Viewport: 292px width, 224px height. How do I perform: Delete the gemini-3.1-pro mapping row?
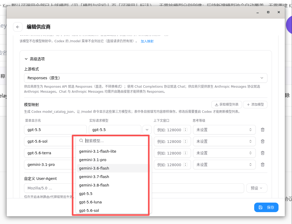263,165
